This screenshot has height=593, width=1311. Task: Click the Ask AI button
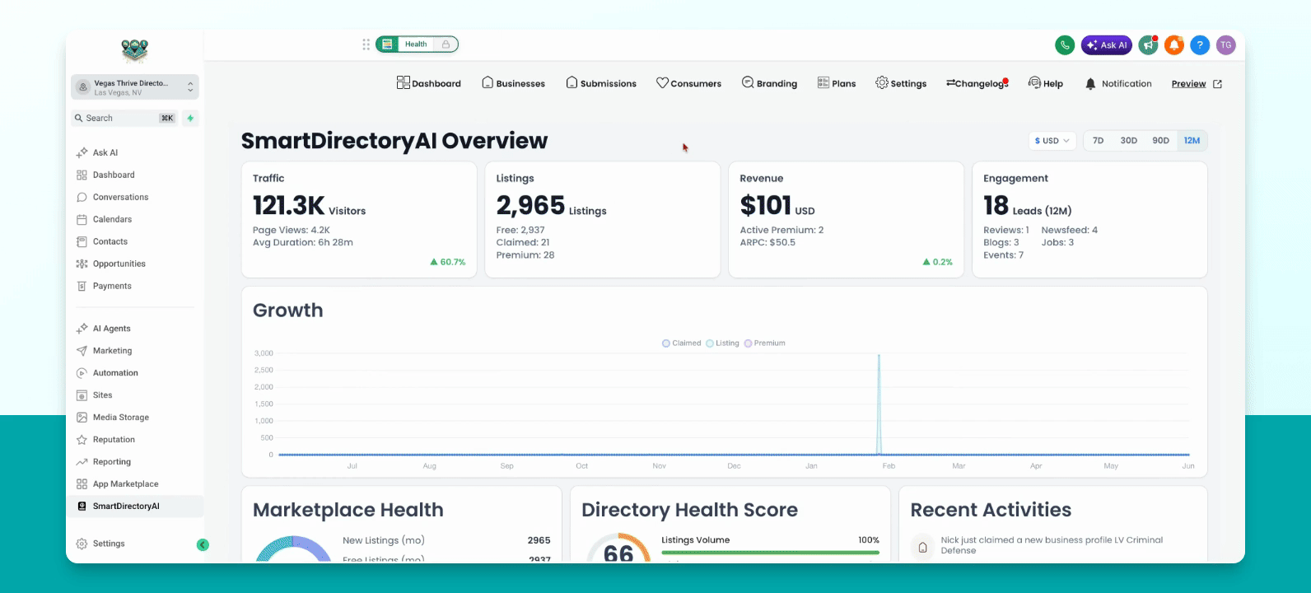point(1107,45)
